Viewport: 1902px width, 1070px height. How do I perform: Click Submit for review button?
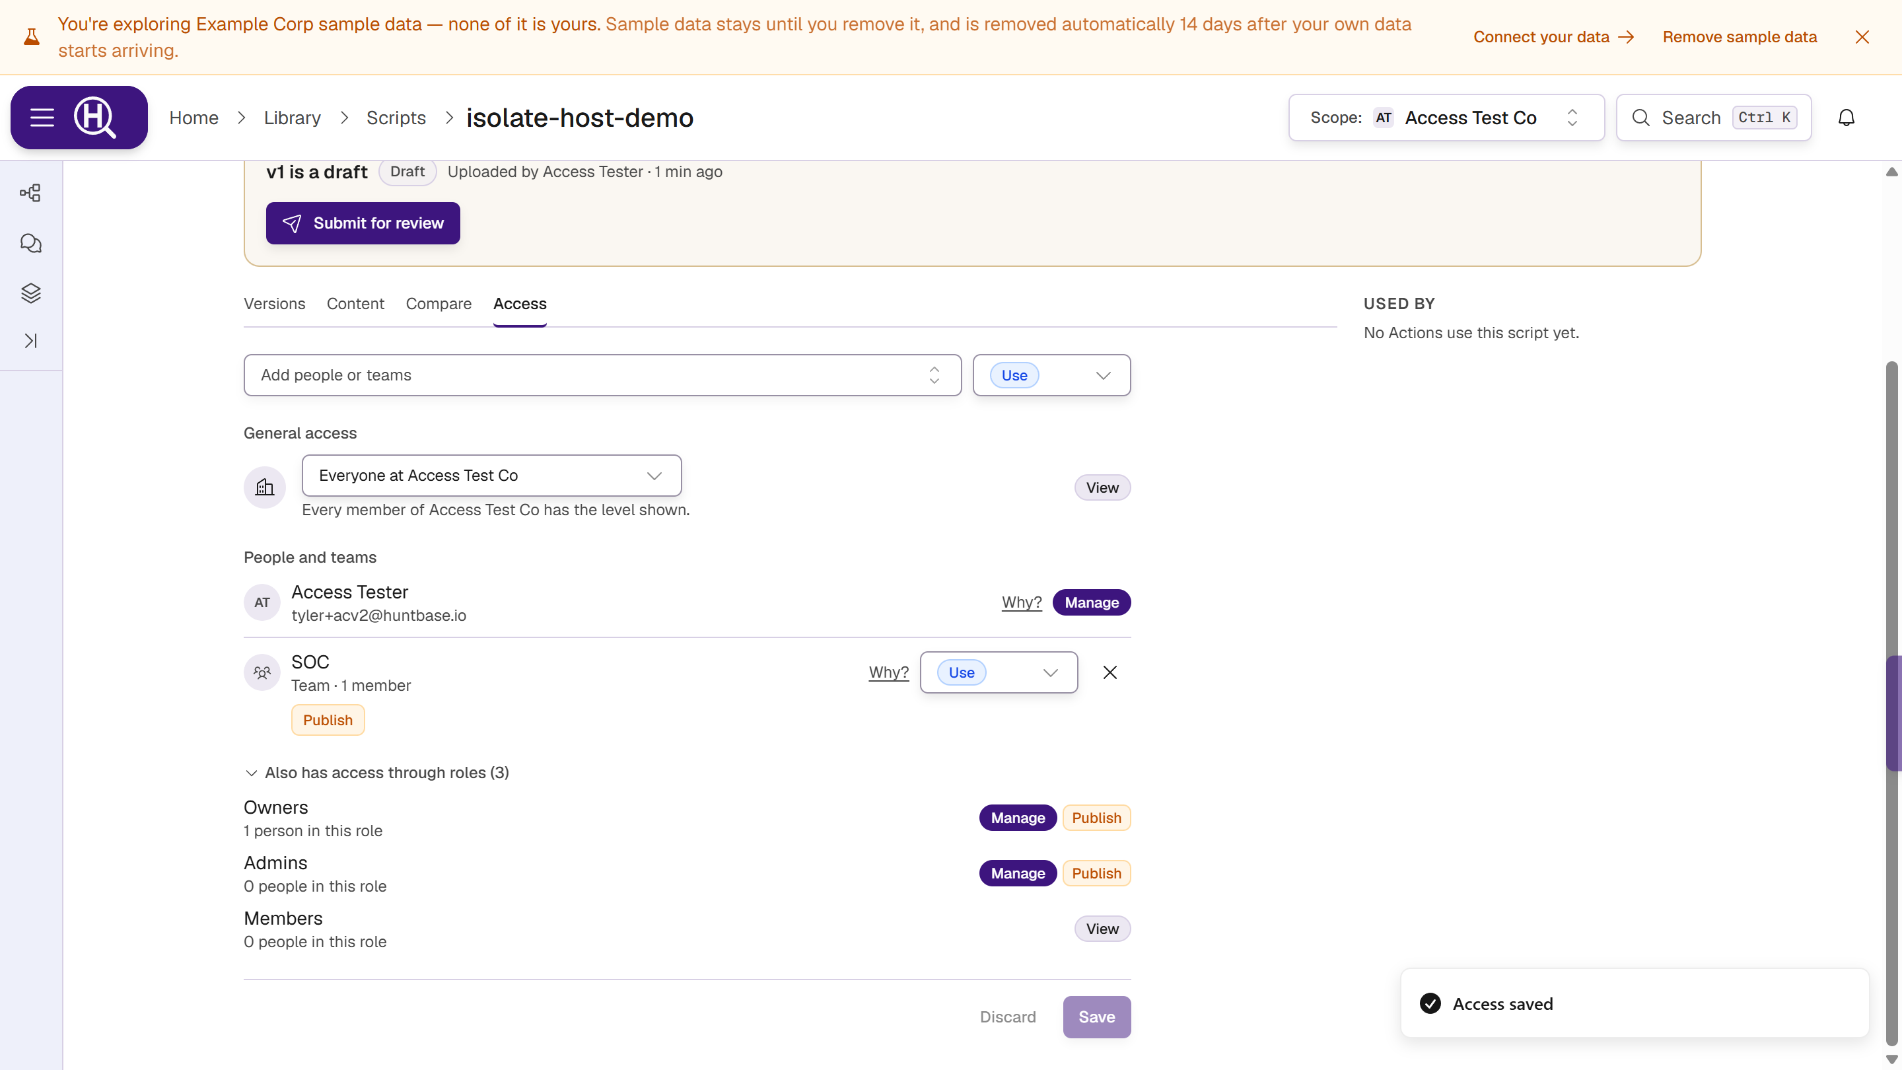click(363, 223)
